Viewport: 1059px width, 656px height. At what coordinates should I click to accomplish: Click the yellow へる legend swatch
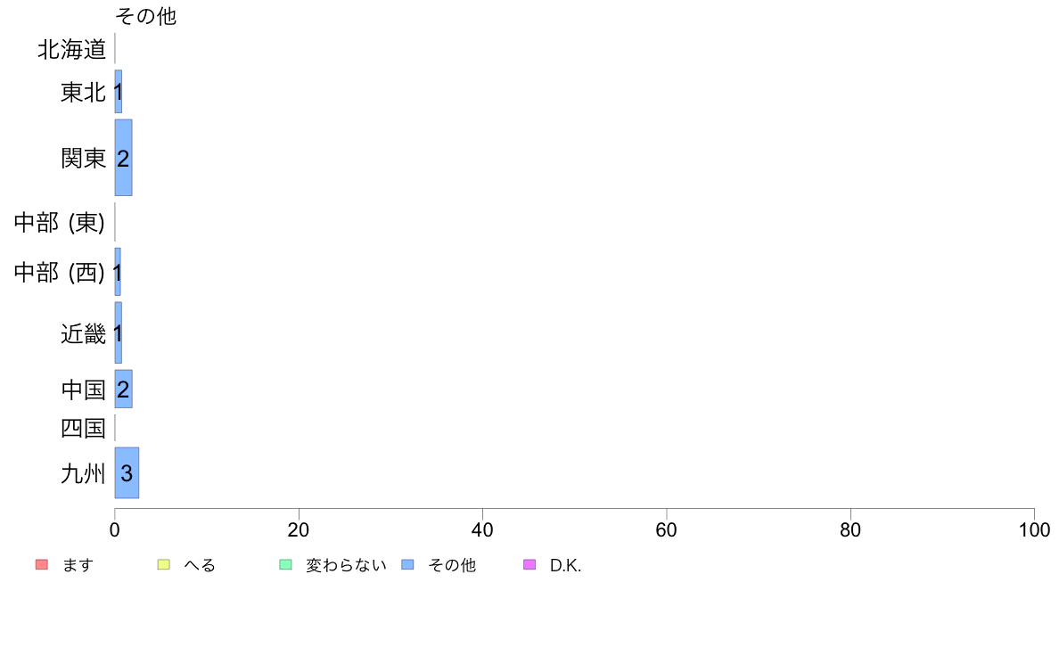click(163, 565)
